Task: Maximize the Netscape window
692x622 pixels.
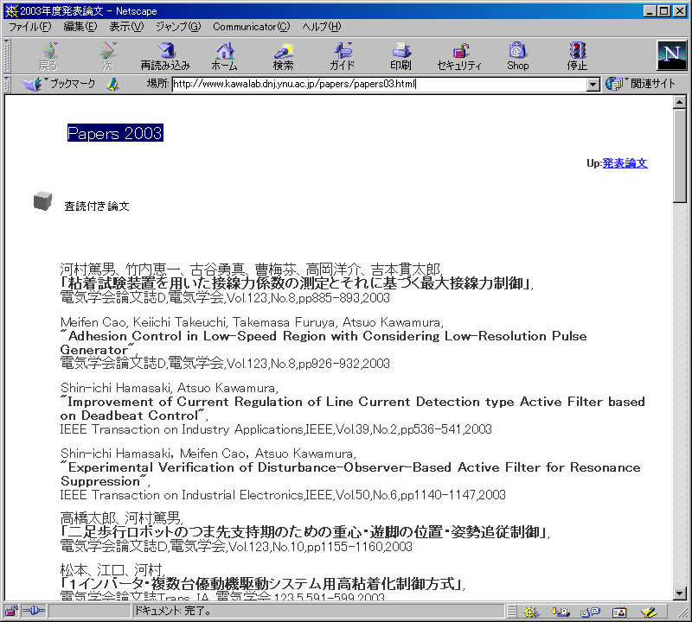Action: coord(664,11)
